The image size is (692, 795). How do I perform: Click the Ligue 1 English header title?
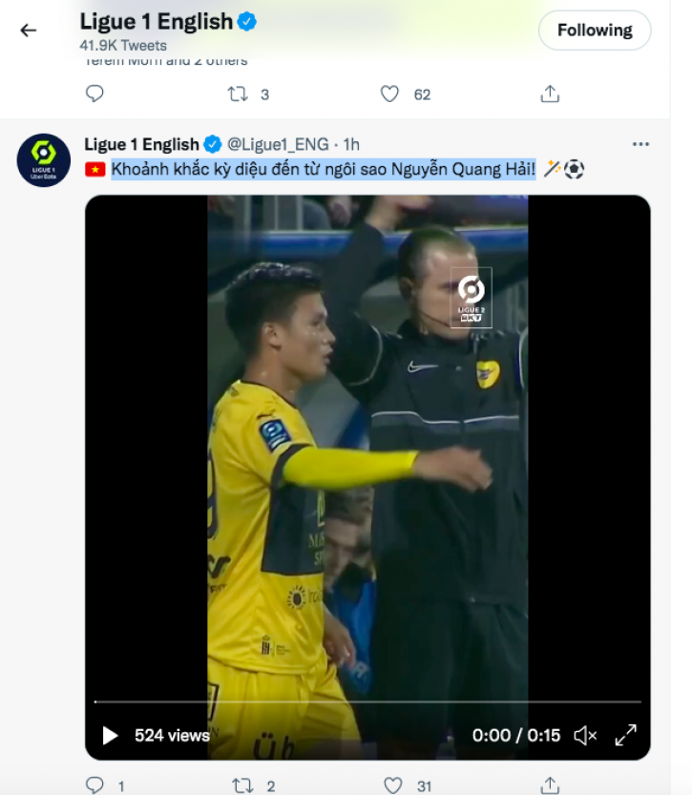point(157,21)
